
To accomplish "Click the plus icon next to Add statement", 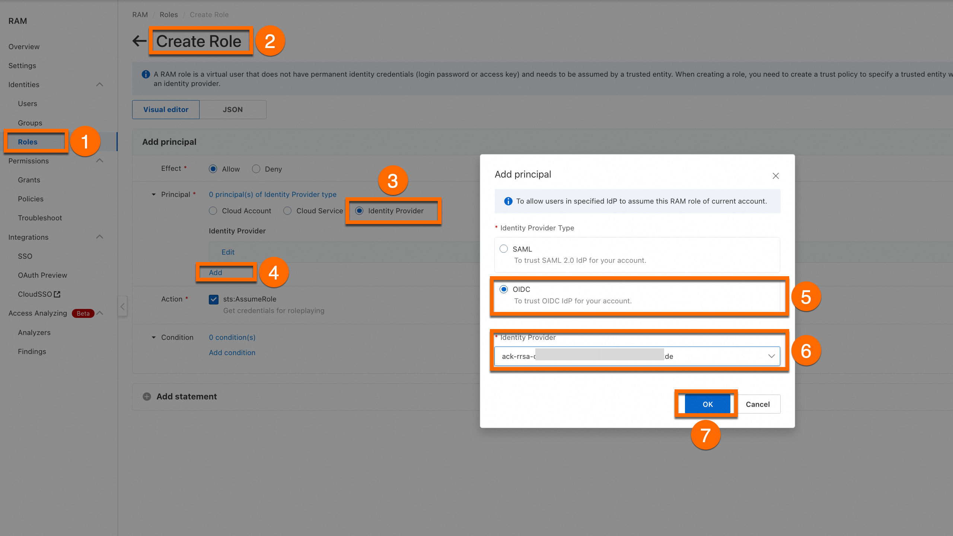I will point(147,396).
